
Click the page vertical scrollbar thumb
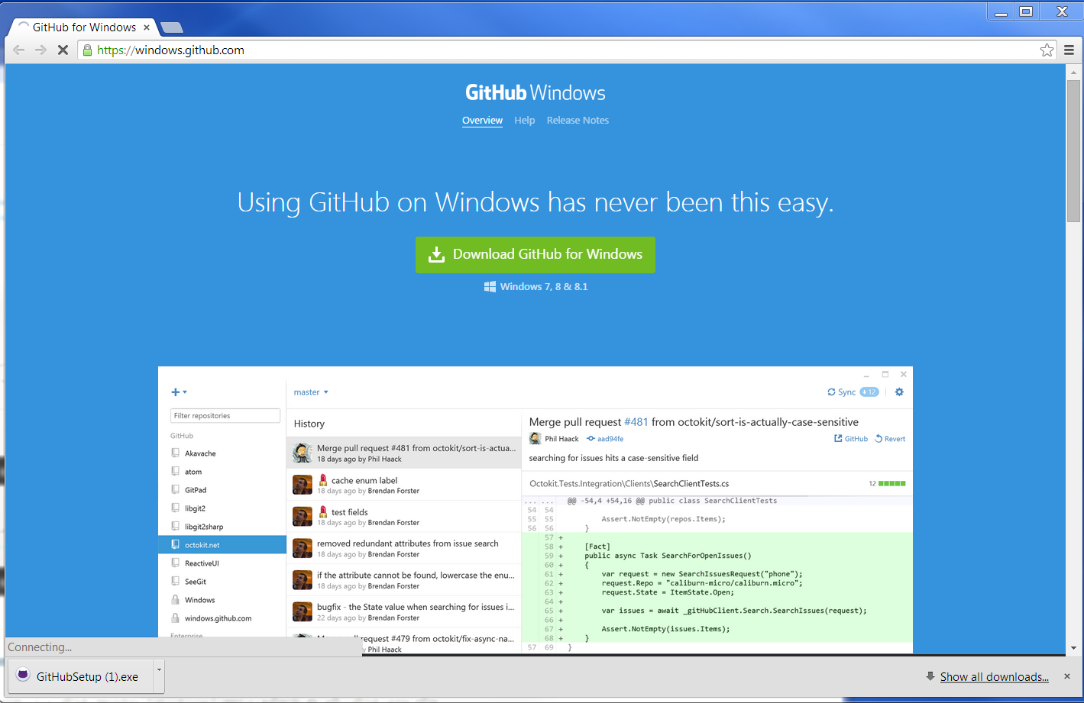coord(1073,150)
